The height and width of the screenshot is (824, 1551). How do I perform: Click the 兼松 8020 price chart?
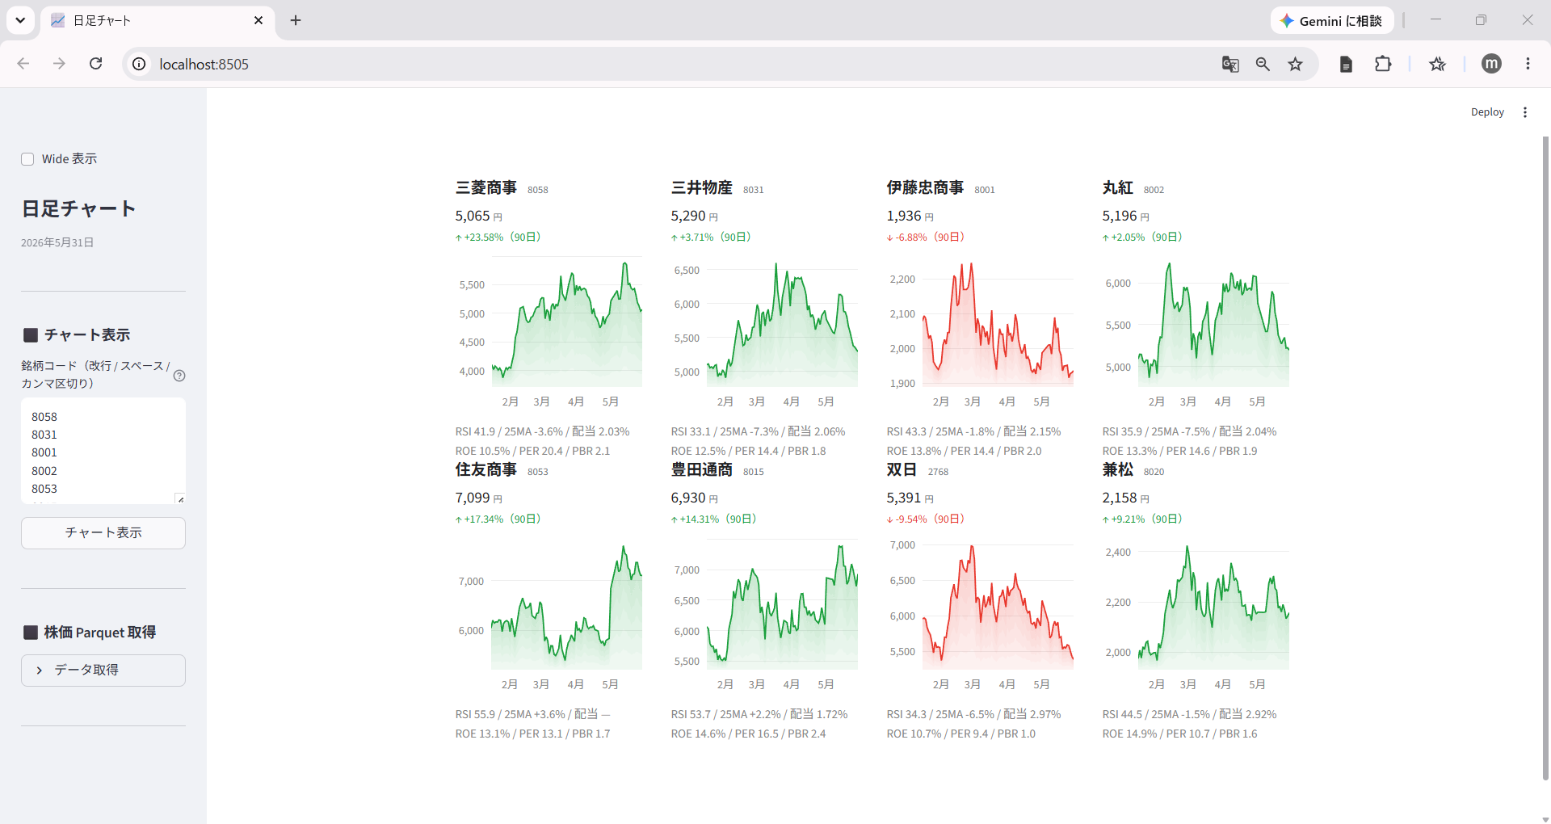coord(1196,615)
